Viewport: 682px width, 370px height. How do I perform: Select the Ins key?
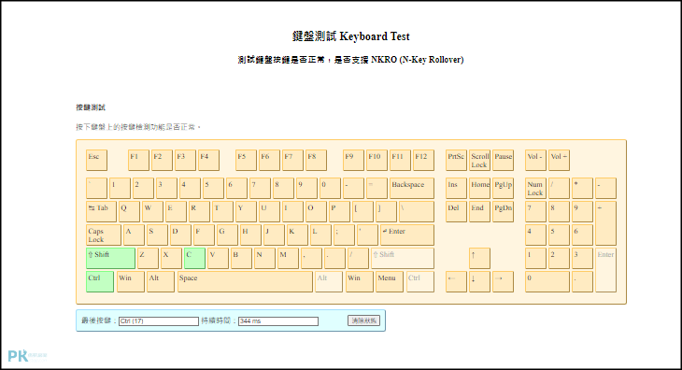point(456,188)
